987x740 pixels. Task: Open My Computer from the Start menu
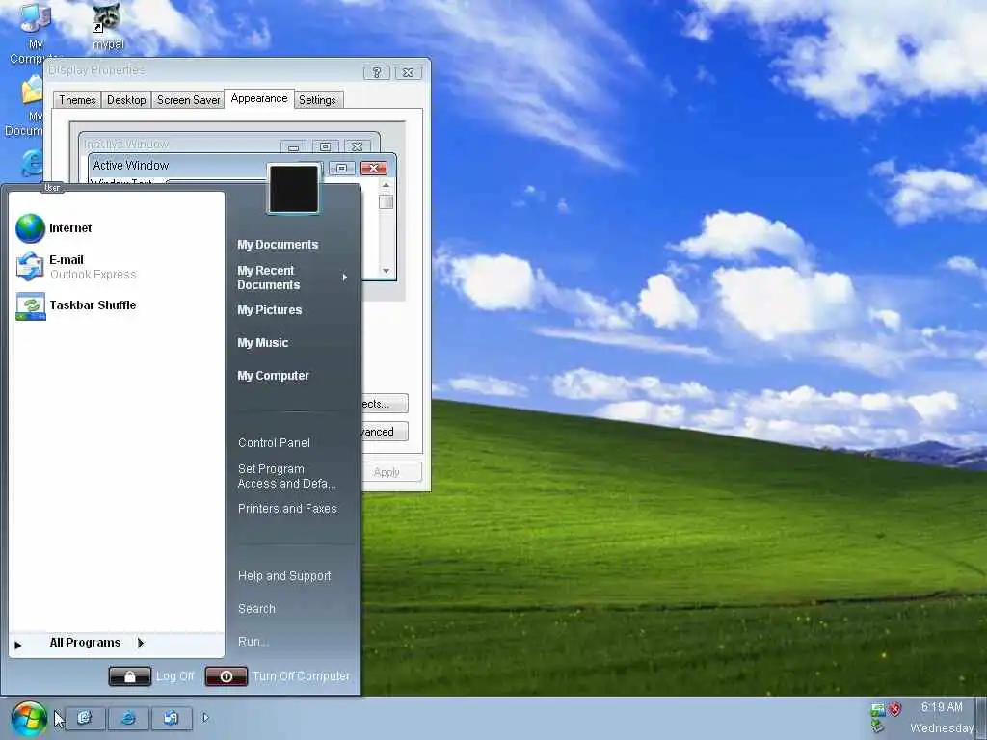point(273,375)
